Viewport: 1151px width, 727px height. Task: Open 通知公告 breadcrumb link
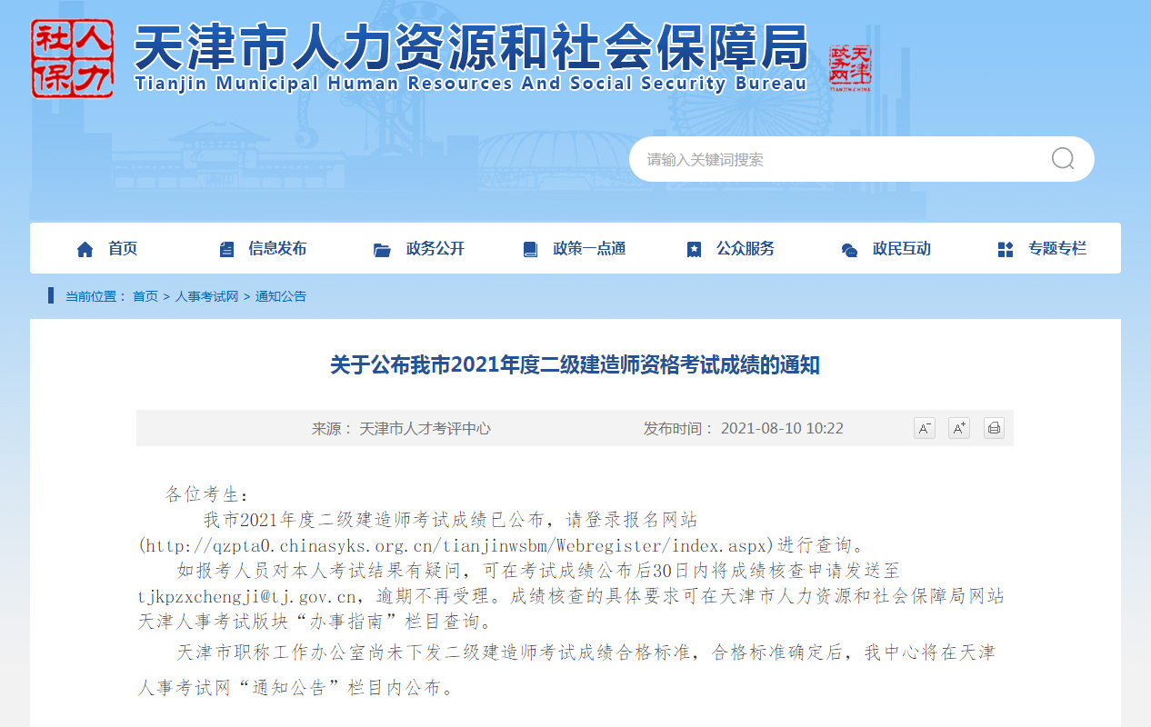point(281,296)
